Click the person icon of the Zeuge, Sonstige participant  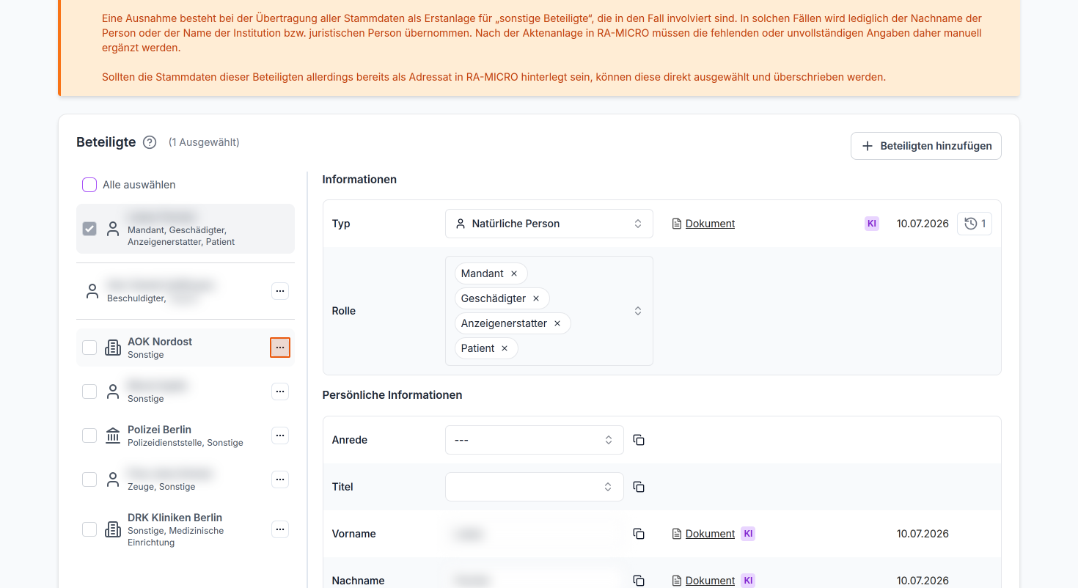click(113, 479)
